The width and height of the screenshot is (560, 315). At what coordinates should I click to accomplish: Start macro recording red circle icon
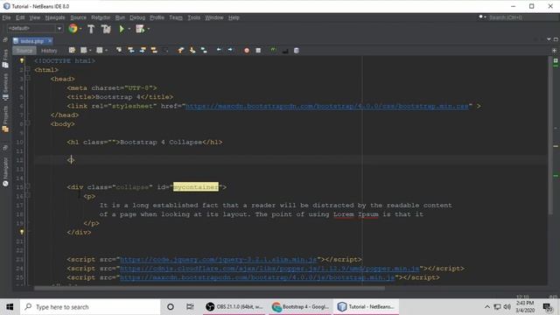coord(247,51)
